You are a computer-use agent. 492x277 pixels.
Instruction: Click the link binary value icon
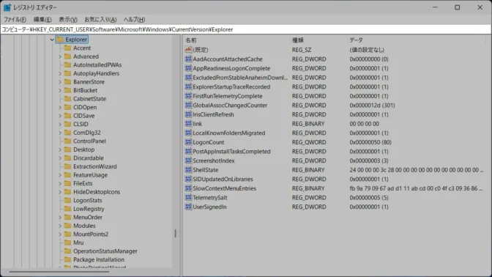pos(188,124)
